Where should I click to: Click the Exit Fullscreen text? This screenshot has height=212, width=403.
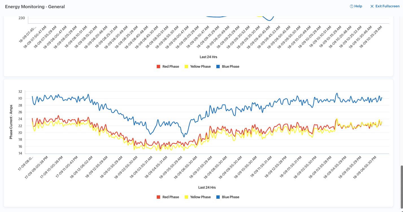tap(387, 6)
